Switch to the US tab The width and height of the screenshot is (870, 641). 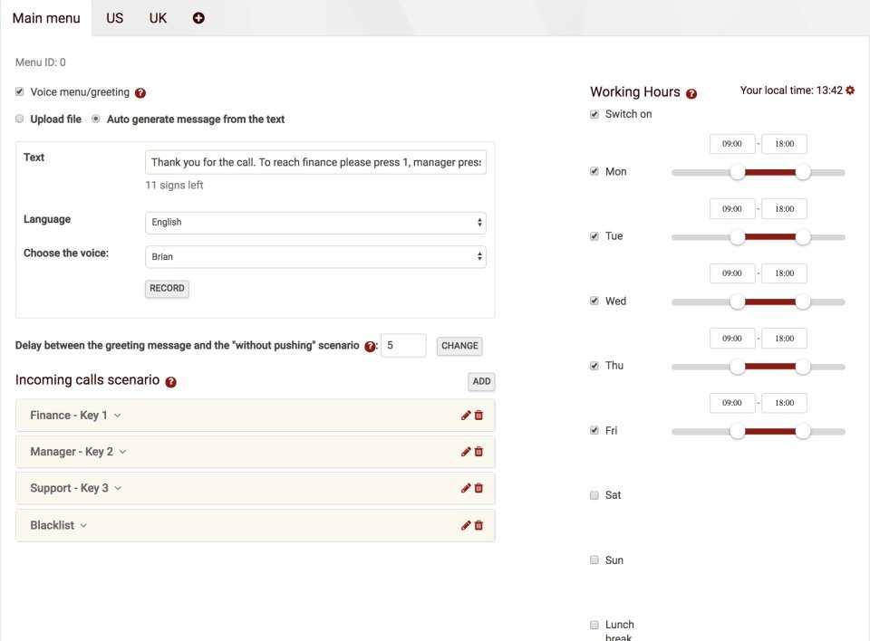pos(114,17)
